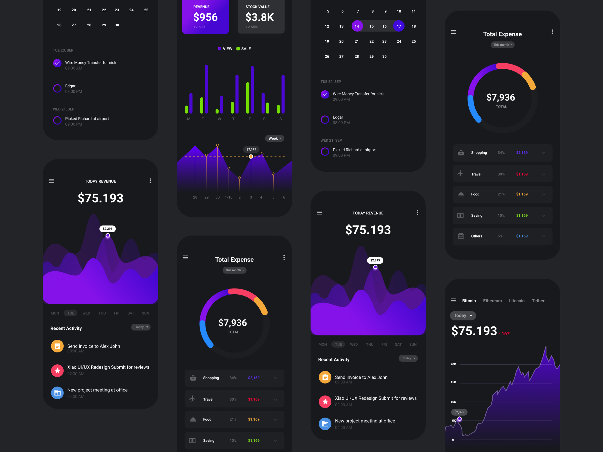Click the gift/others icon in expense list

[460, 236]
